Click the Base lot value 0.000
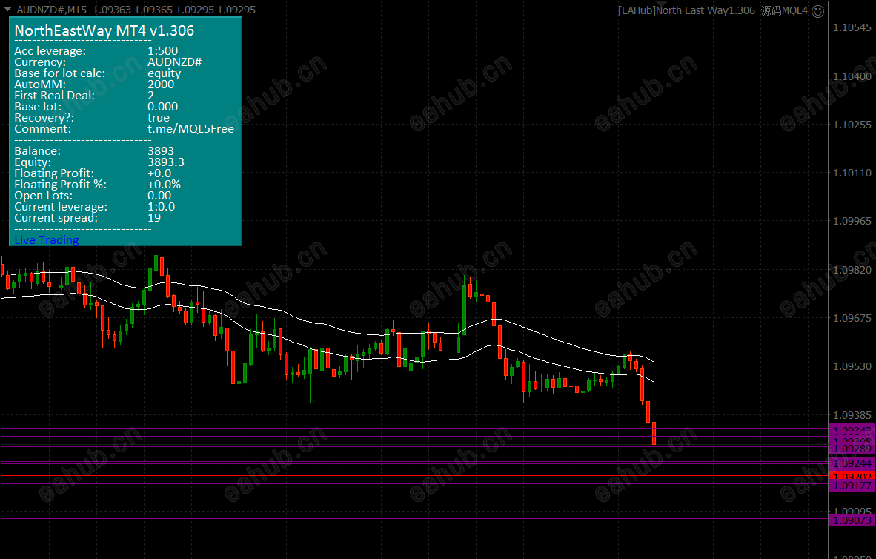The height and width of the screenshot is (559, 876). pos(162,107)
